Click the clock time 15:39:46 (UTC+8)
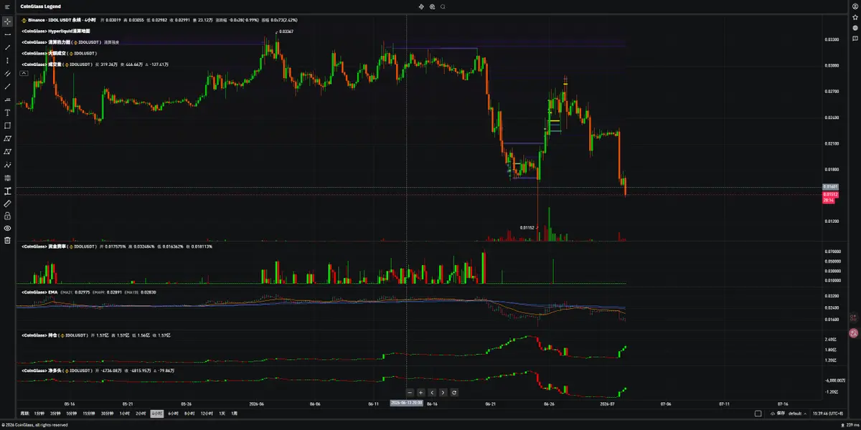 (828, 414)
